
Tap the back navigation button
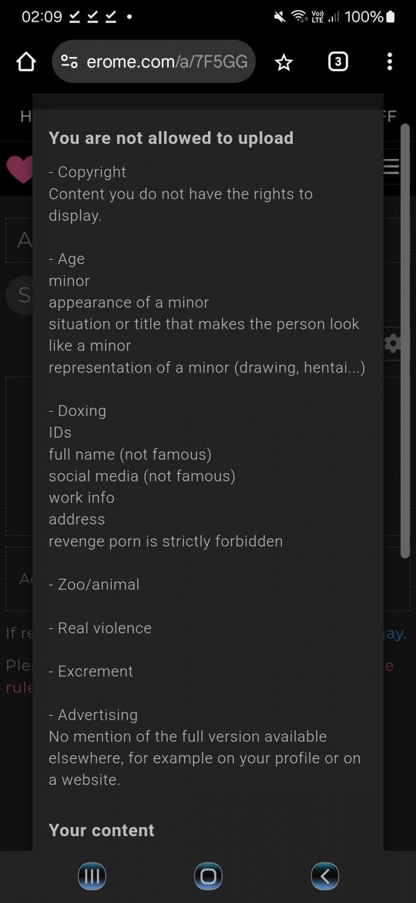(x=325, y=877)
